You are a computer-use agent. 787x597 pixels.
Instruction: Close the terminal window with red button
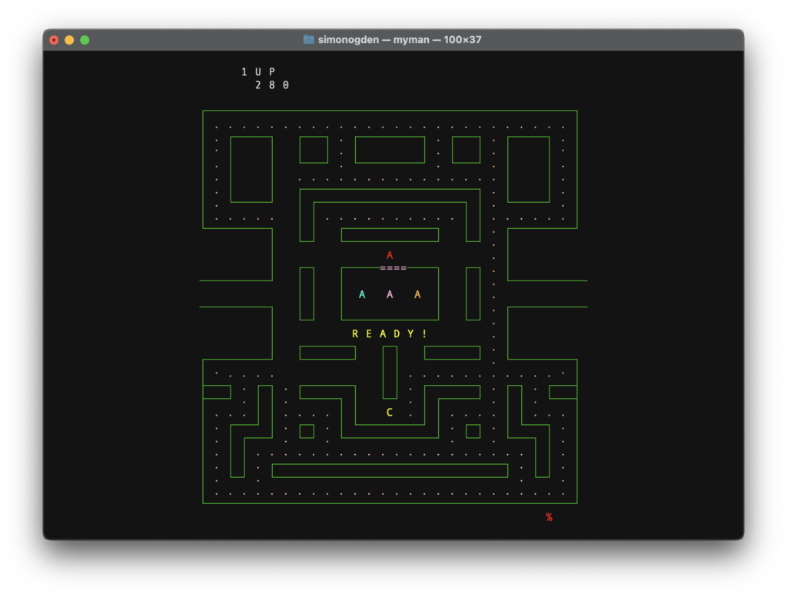pos(55,40)
